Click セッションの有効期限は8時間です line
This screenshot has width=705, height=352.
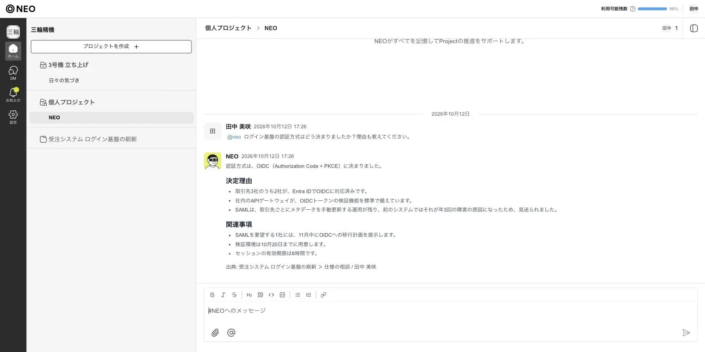277,253
